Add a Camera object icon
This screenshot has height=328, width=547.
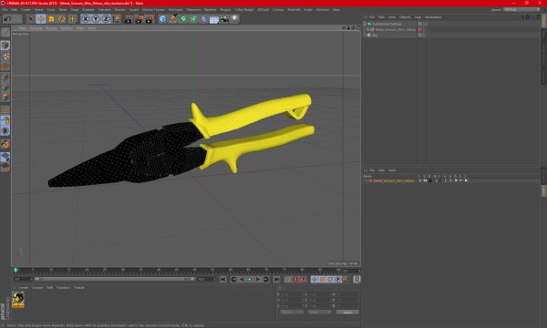coord(224,19)
